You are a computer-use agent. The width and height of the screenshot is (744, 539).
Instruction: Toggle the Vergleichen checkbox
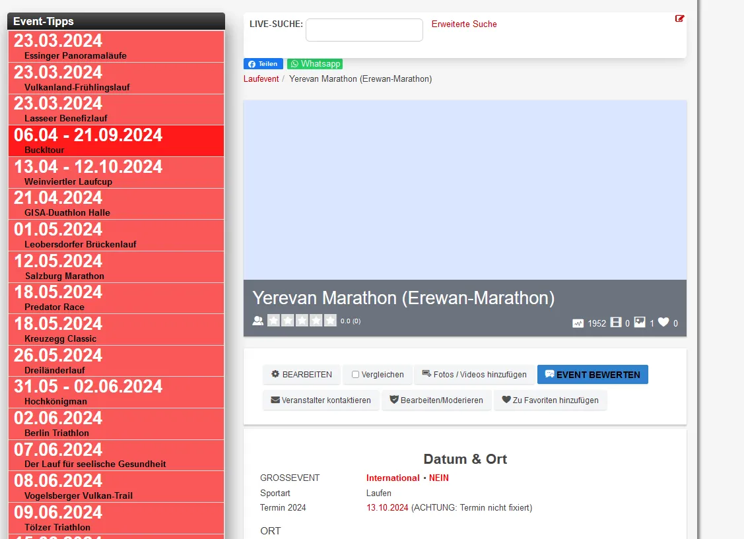(355, 375)
